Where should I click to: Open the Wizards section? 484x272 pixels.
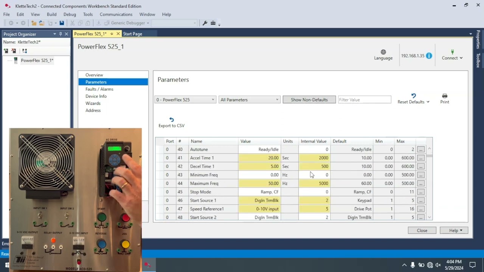coord(93,104)
